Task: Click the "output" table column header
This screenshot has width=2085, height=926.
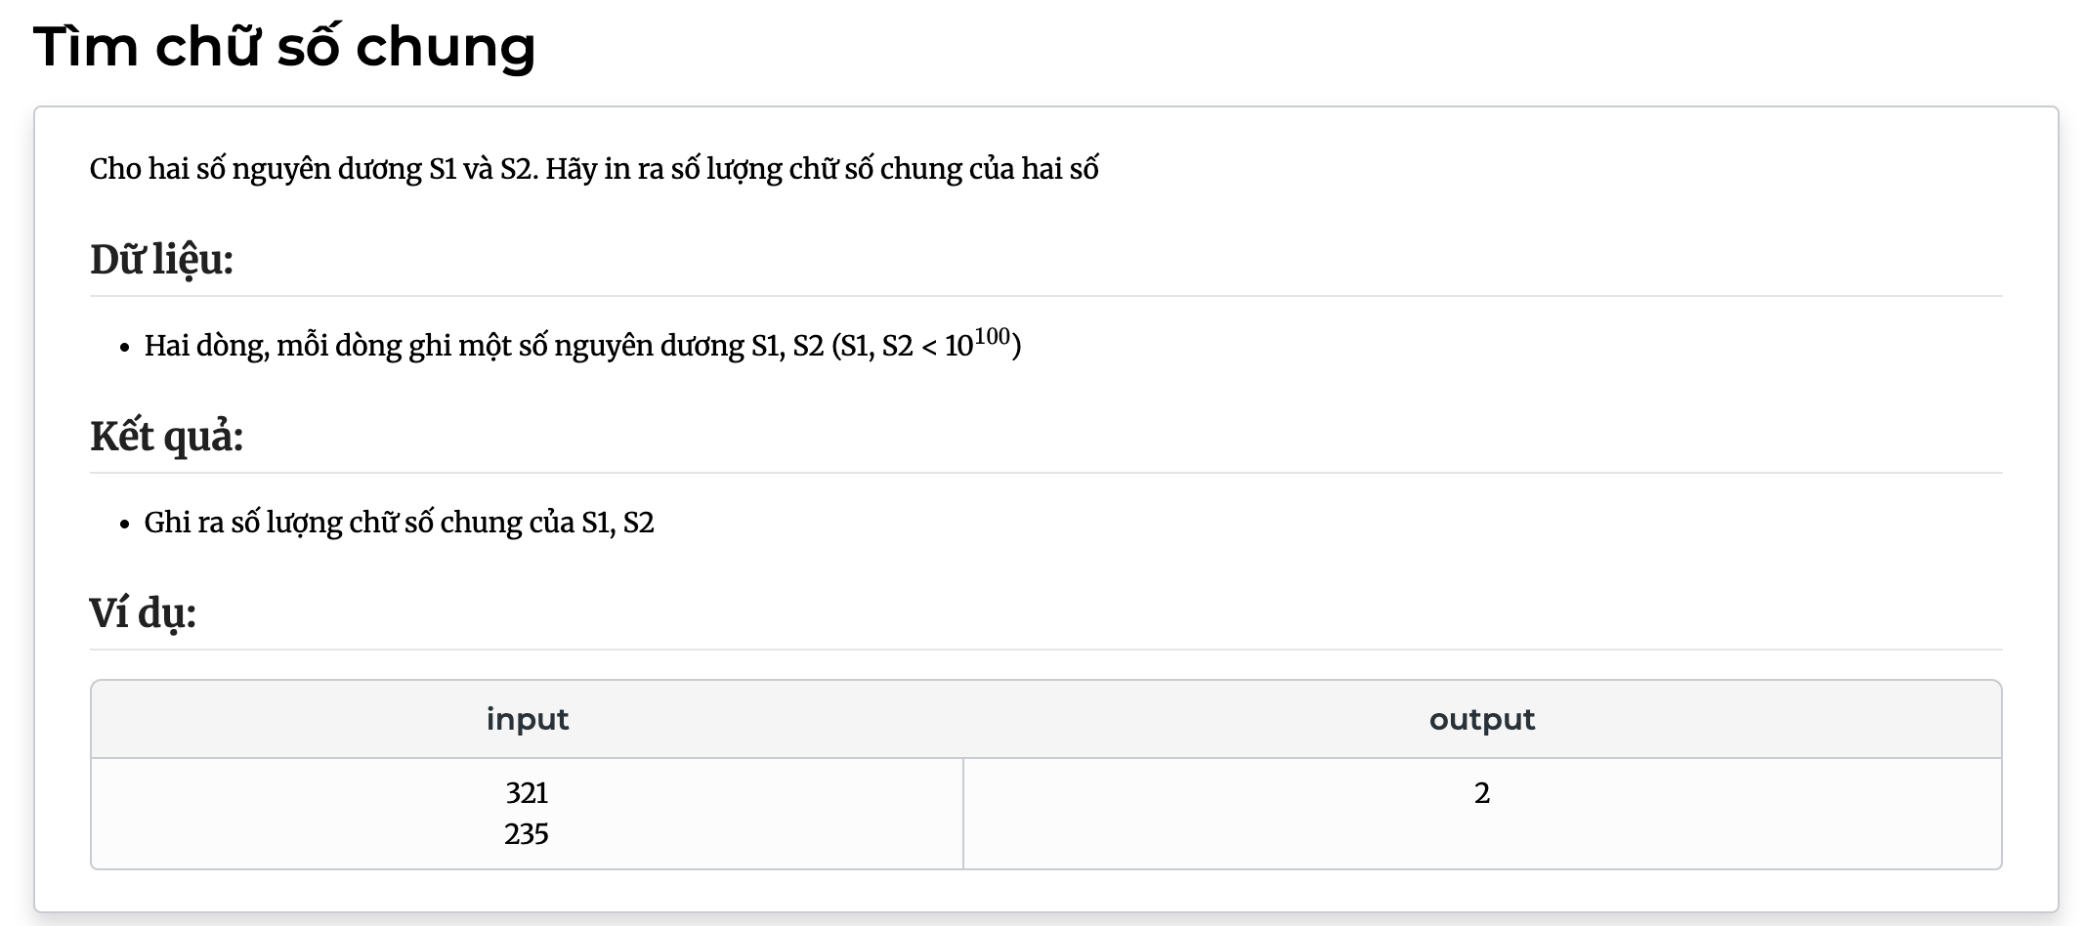Action: click(1482, 720)
